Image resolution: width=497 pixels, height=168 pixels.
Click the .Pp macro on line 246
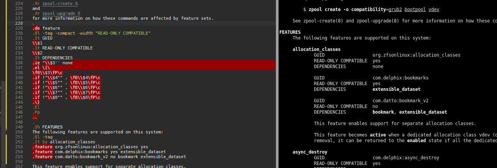36,112
